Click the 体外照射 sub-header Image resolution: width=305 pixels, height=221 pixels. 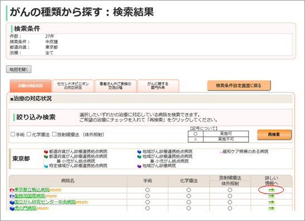pyautogui.click(x=230, y=184)
